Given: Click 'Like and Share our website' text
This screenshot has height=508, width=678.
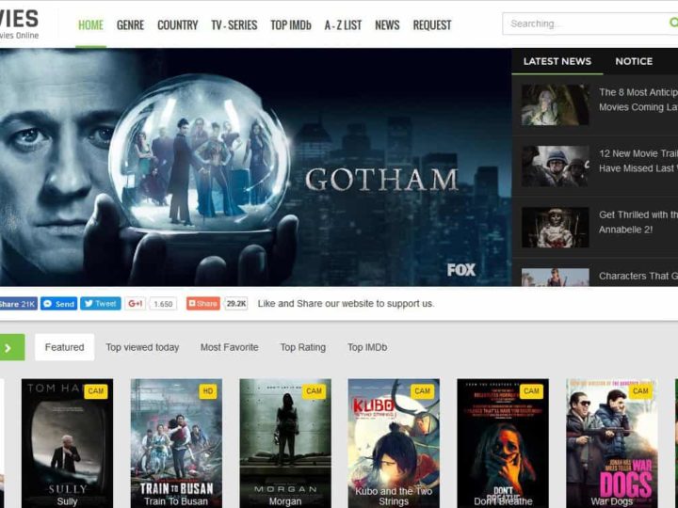Looking at the screenshot, I should 346,304.
